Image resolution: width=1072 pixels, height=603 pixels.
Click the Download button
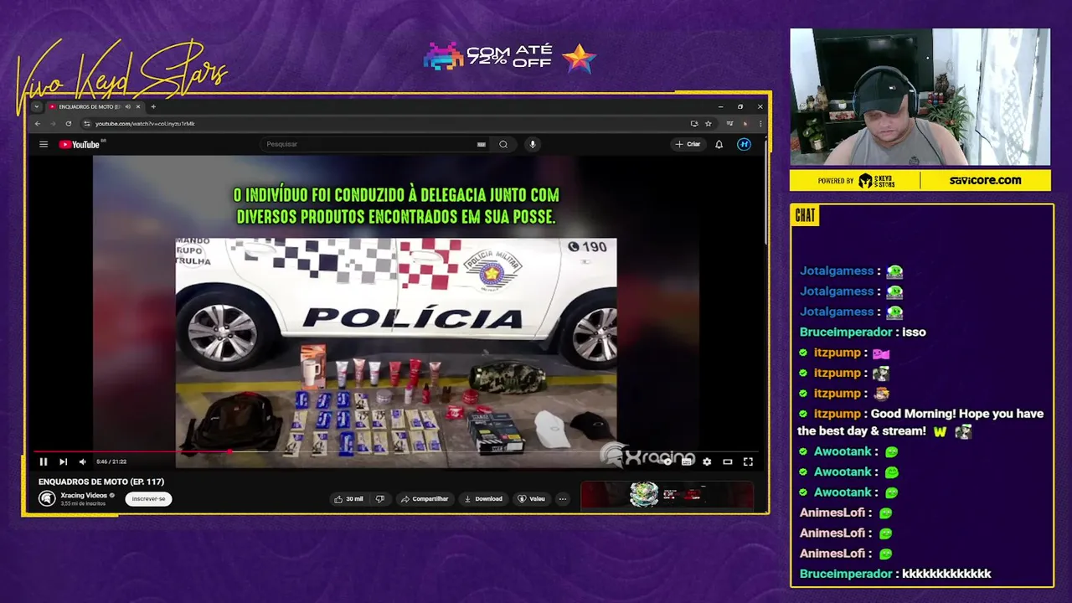483,499
